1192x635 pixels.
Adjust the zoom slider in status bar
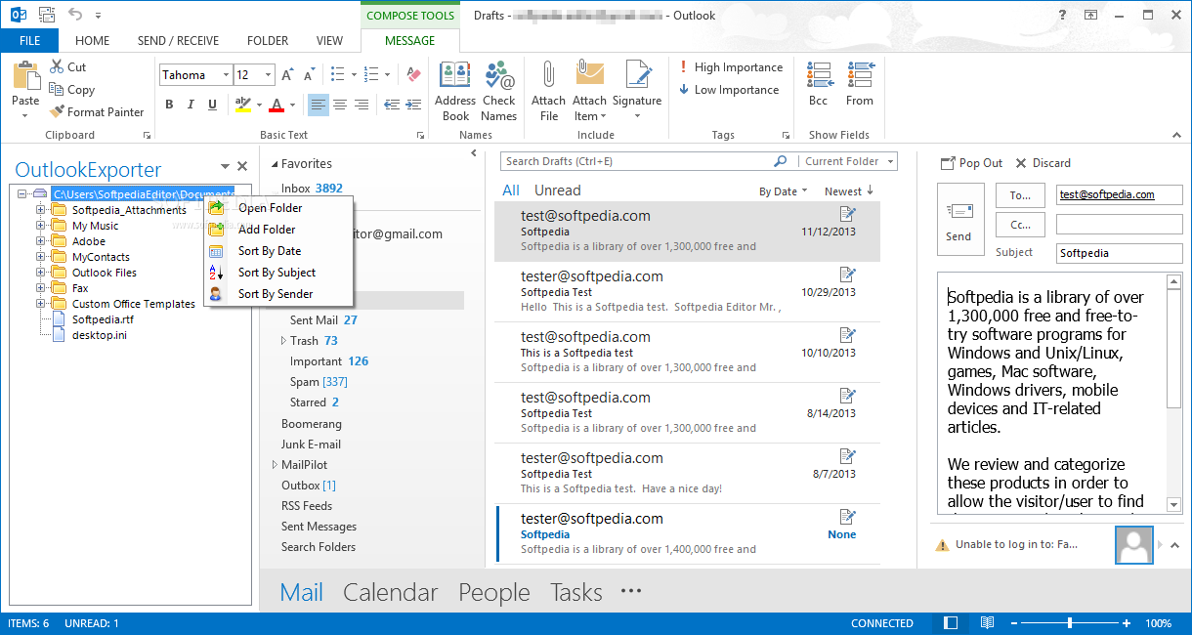(1071, 623)
